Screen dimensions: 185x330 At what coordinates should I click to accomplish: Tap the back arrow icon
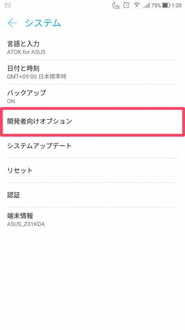[x=12, y=23]
